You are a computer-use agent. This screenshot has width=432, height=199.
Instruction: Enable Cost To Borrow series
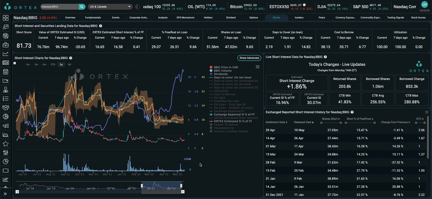222,94
